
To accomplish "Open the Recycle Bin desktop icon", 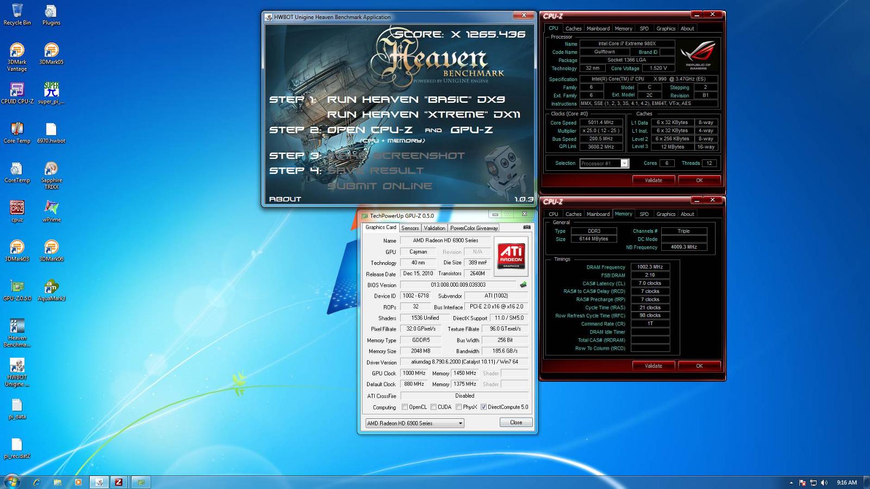I will [x=17, y=15].
